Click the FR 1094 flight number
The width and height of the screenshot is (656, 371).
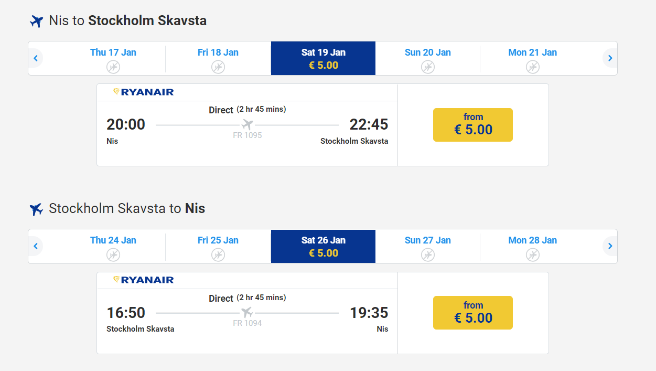248,323
